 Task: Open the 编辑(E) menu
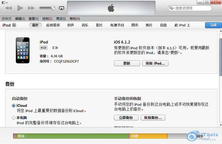click(20, 19)
